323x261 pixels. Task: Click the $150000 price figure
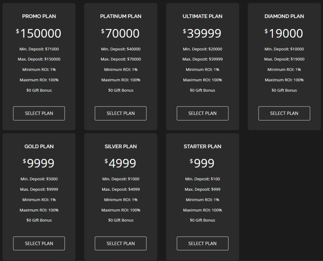click(x=39, y=33)
